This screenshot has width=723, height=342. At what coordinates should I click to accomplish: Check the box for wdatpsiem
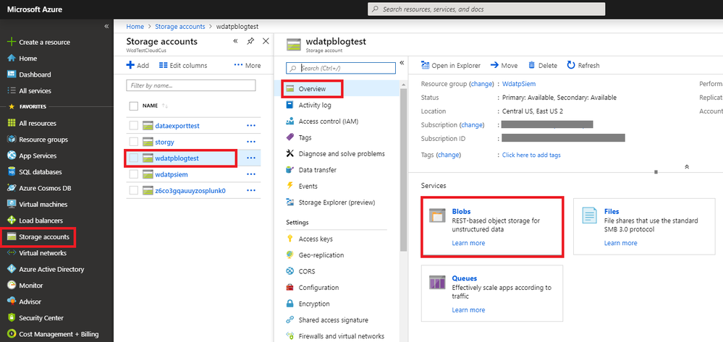point(134,174)
